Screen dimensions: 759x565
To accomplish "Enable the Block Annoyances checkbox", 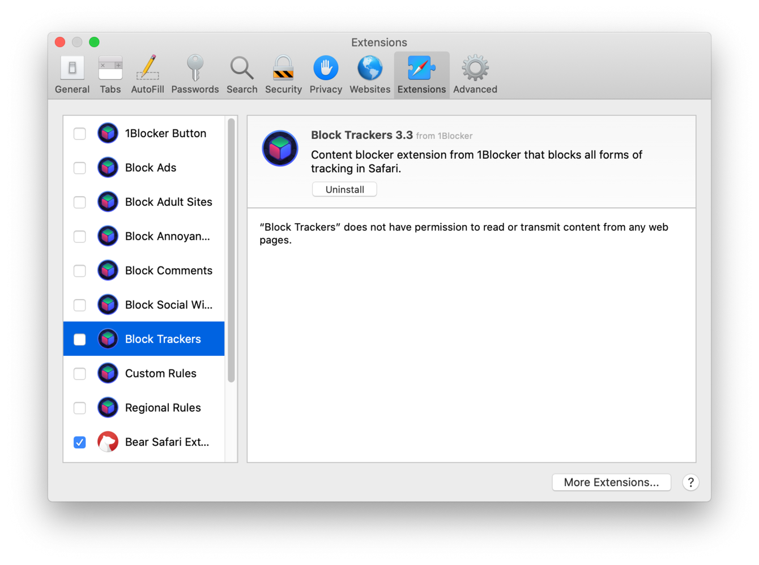I will (80, 237).
